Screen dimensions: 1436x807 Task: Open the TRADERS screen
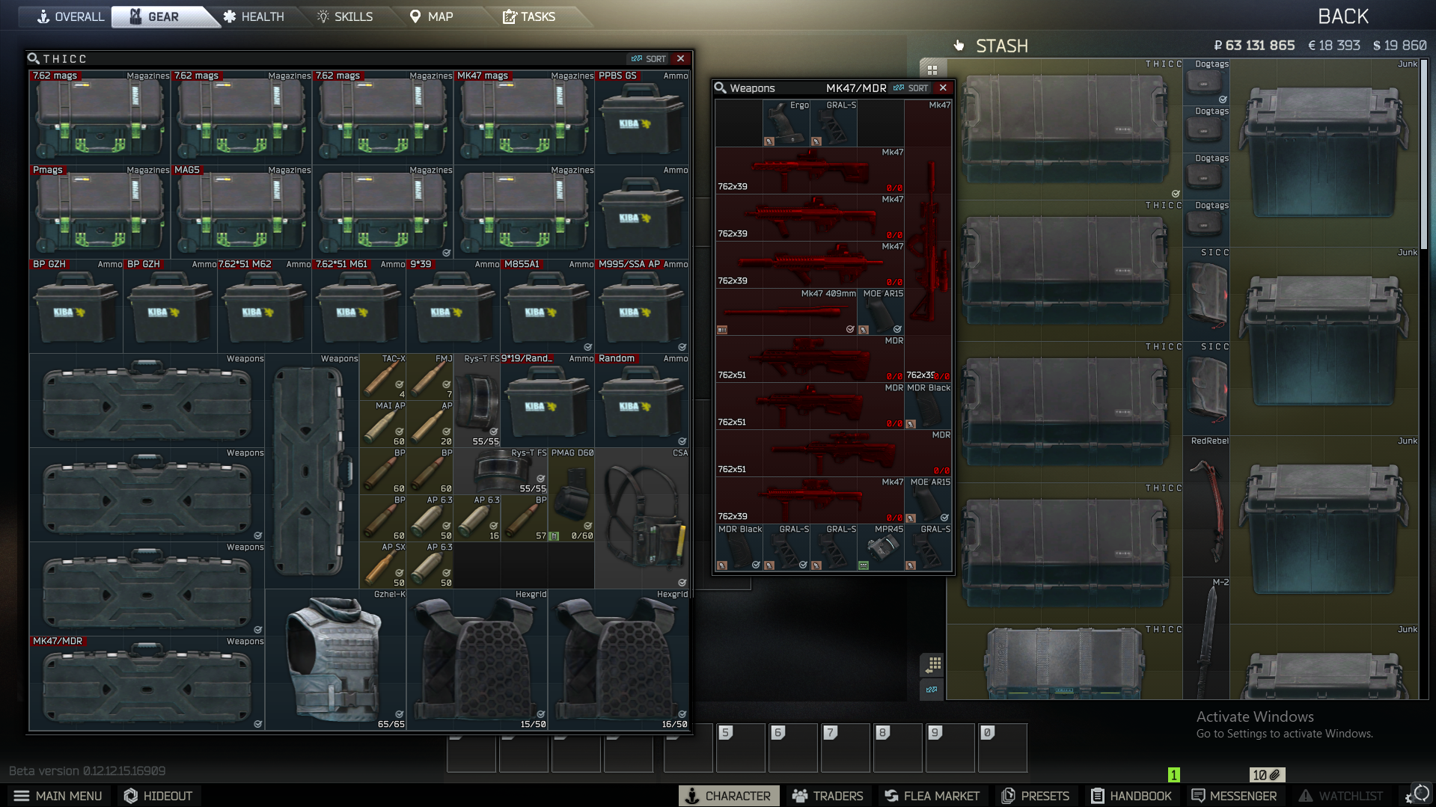[x=828, y=796]
